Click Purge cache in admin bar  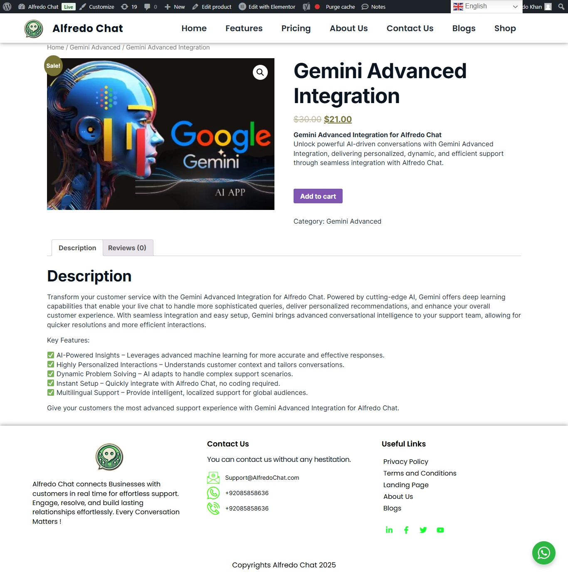coord(340,7)
